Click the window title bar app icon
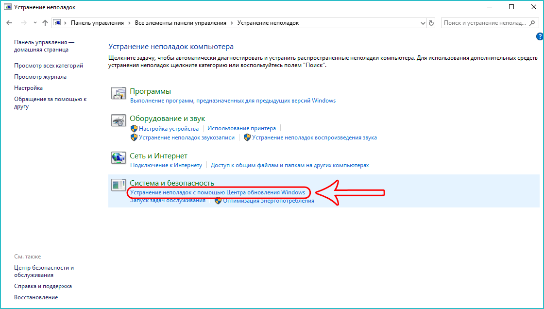544x309 pixels. [x=8, y=7]
